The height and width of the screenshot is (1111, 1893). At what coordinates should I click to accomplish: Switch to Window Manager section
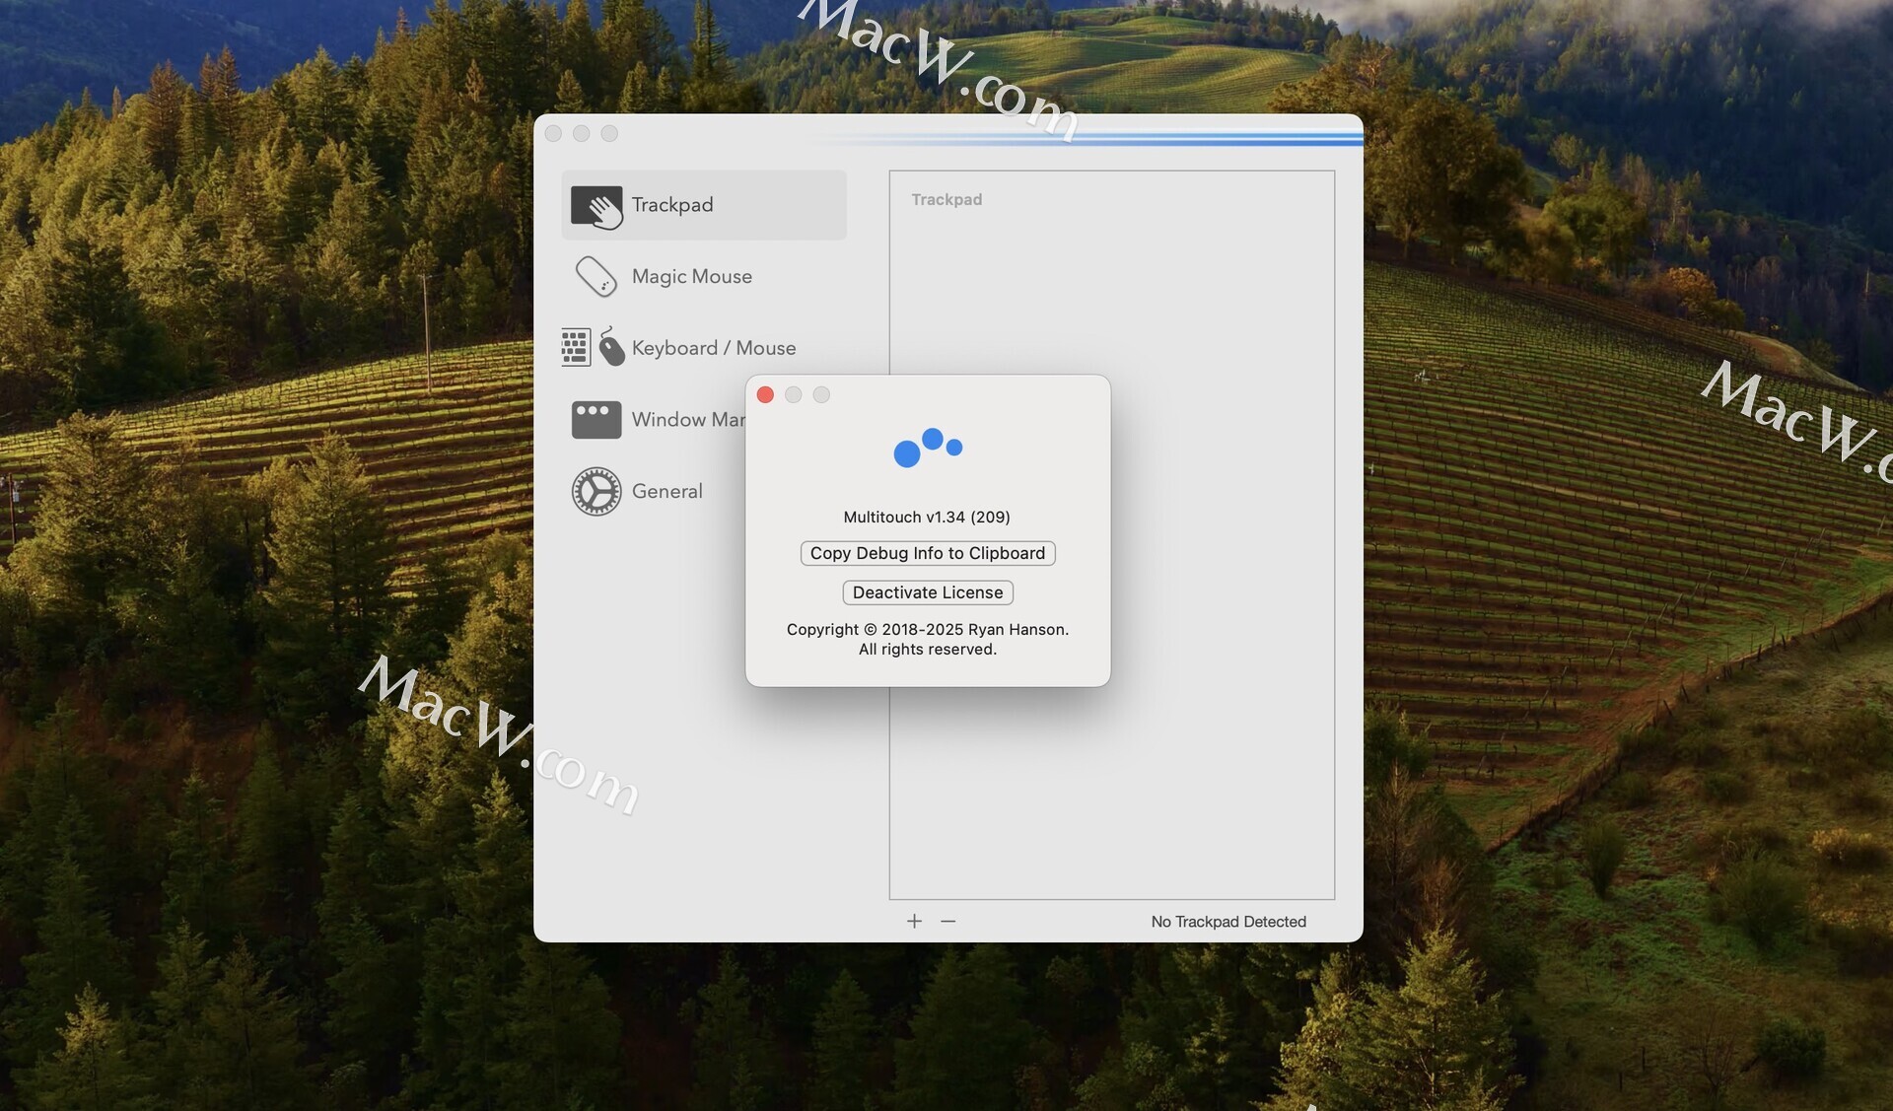[x=654, y=420]
